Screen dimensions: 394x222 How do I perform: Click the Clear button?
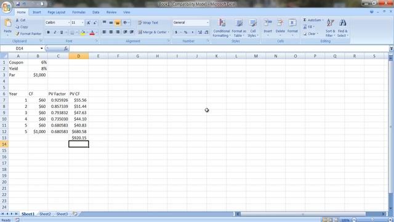310,33
